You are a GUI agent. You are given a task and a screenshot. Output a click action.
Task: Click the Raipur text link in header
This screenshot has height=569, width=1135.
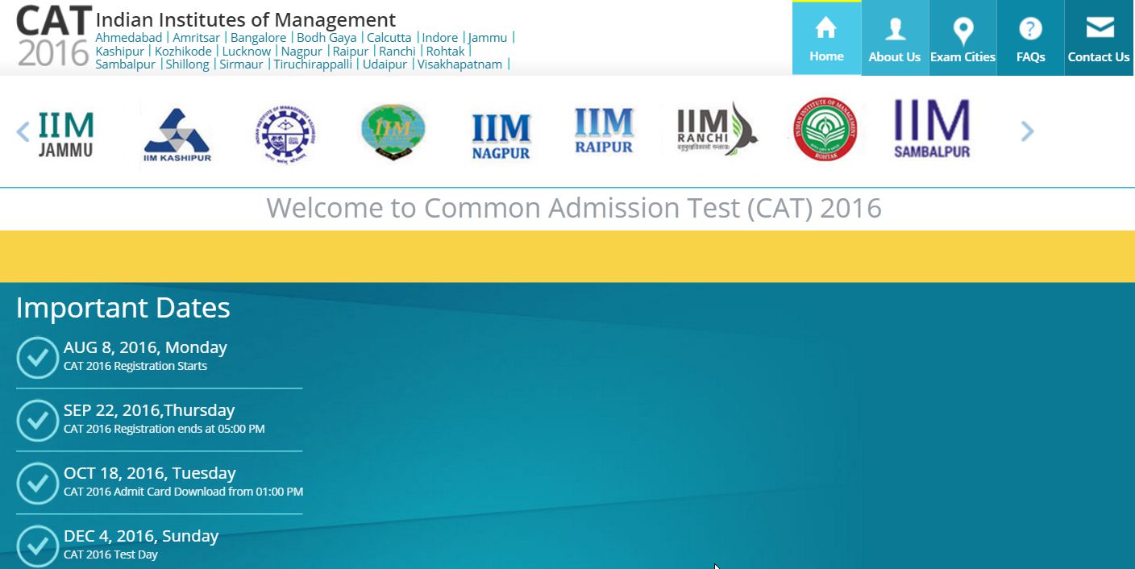[x=351, y=51]
